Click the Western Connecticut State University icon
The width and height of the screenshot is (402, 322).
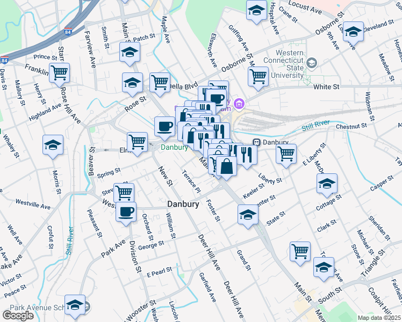[312, 63]
